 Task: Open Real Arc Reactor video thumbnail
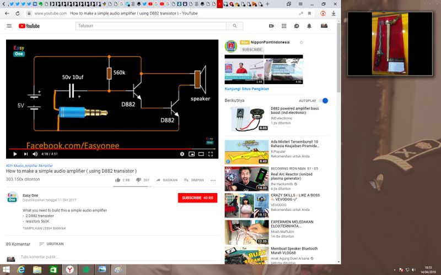[246, 179]
